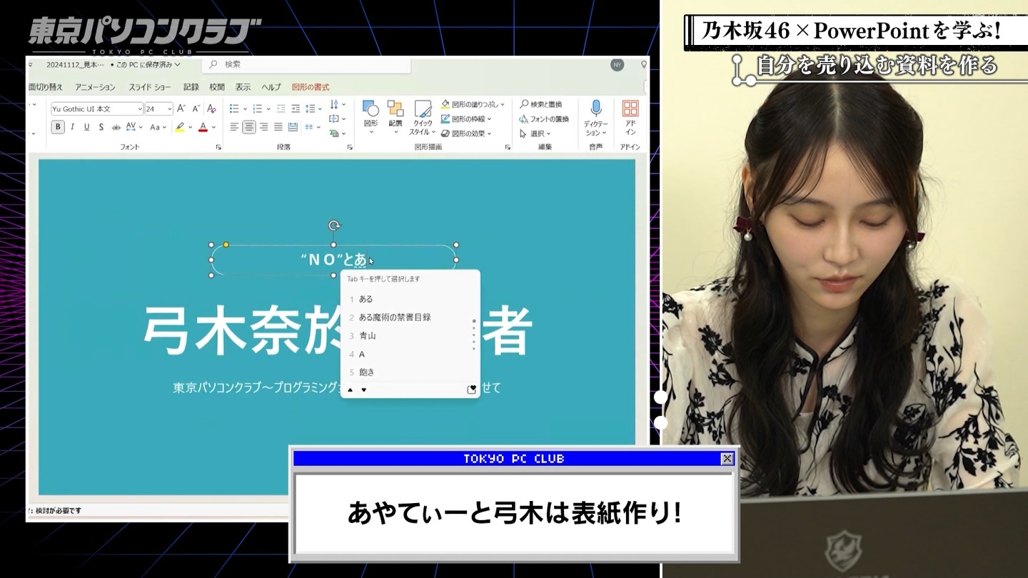This screenshot has height=578, width=1028.
Task: Click IME candidate page down arrow
Action: (363, 390)
